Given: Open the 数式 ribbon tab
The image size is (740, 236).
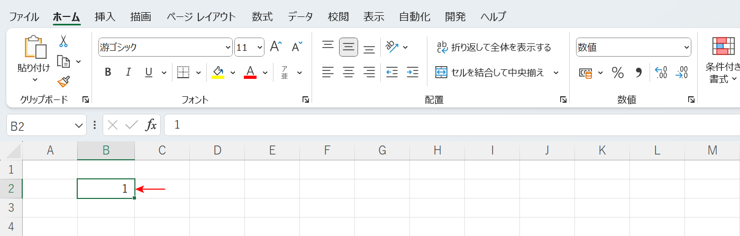Looking at the screenshot, I should pos(262,16).
